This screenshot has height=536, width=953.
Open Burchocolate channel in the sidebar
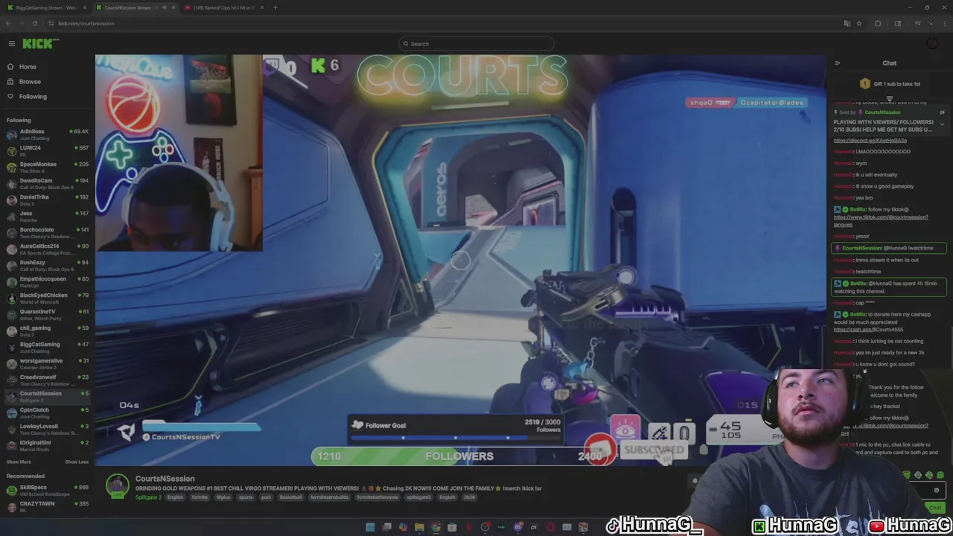coord(46,232)
